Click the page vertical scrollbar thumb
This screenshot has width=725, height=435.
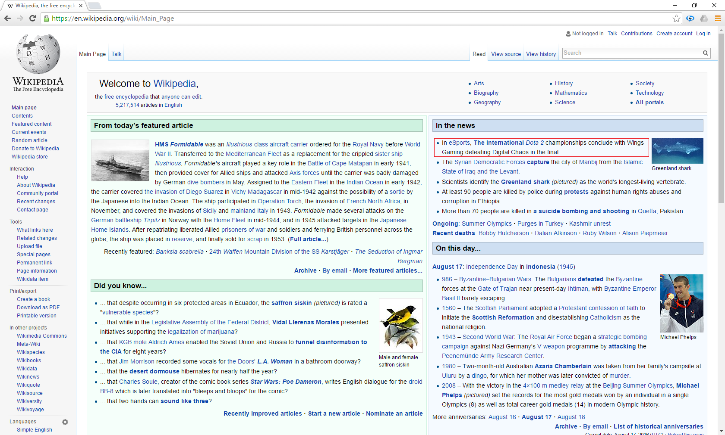tap(721, 118)
